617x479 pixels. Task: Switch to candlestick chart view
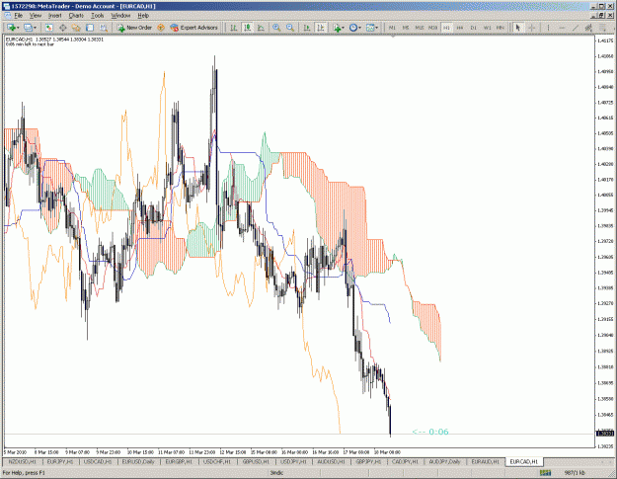coord(248,28)
